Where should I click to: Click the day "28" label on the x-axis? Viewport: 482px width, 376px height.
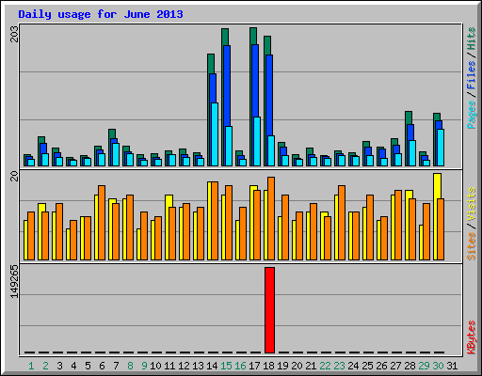[x=410, y=366]
